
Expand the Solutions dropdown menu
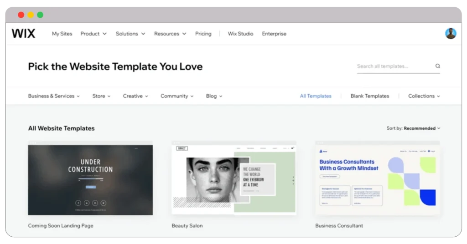[x=130, y=34]
